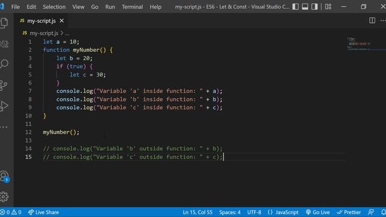This screenshot has height=217, width=386.
Task: Place cursor on 'let a = 10;' line
Action: click(62, 42)
